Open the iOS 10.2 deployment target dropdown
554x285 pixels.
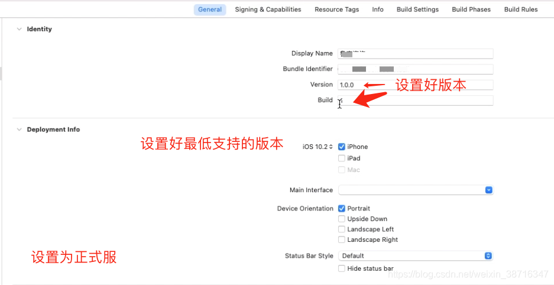point(318,147)
